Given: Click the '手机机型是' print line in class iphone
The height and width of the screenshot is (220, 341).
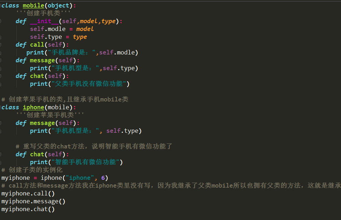Looking at the screenshot, I should 86,131.
